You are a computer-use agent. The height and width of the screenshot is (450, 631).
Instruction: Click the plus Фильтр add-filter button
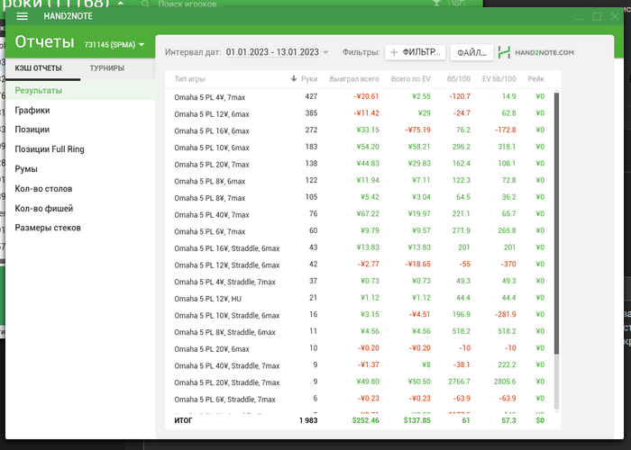[415, 52]
